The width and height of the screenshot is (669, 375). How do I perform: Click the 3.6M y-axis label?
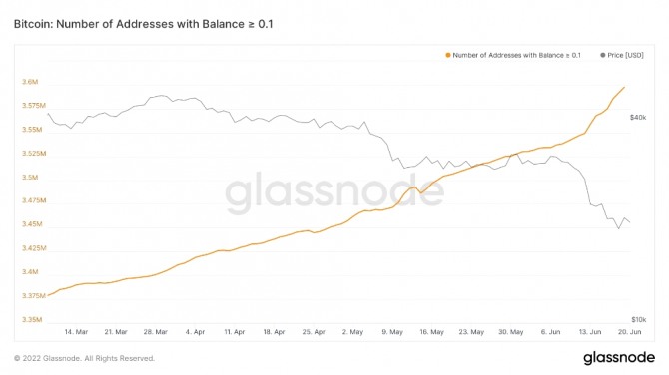[x=30, y=82]
